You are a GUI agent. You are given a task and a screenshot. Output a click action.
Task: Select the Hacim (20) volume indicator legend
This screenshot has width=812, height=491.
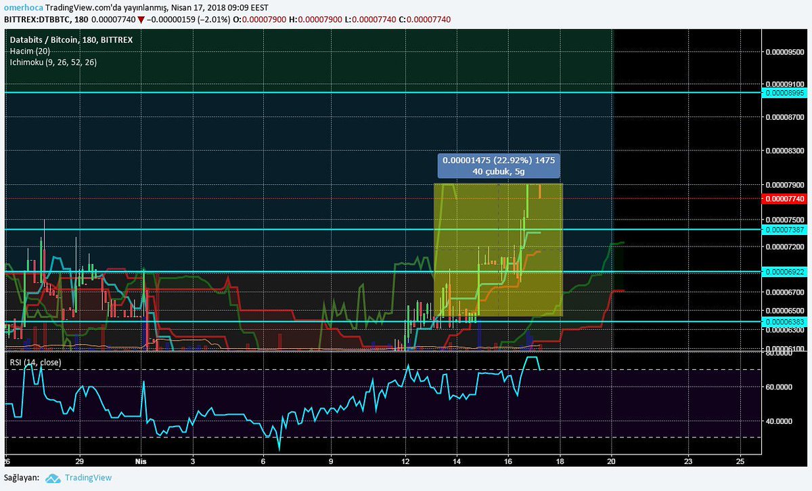click(30, 51)
